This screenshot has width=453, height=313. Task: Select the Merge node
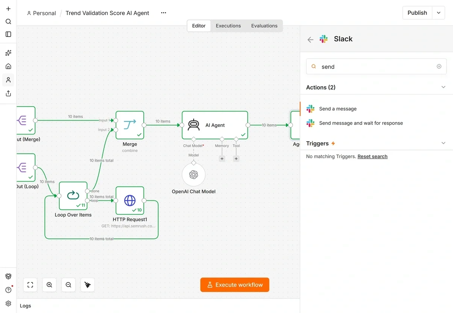coord(130,125)
